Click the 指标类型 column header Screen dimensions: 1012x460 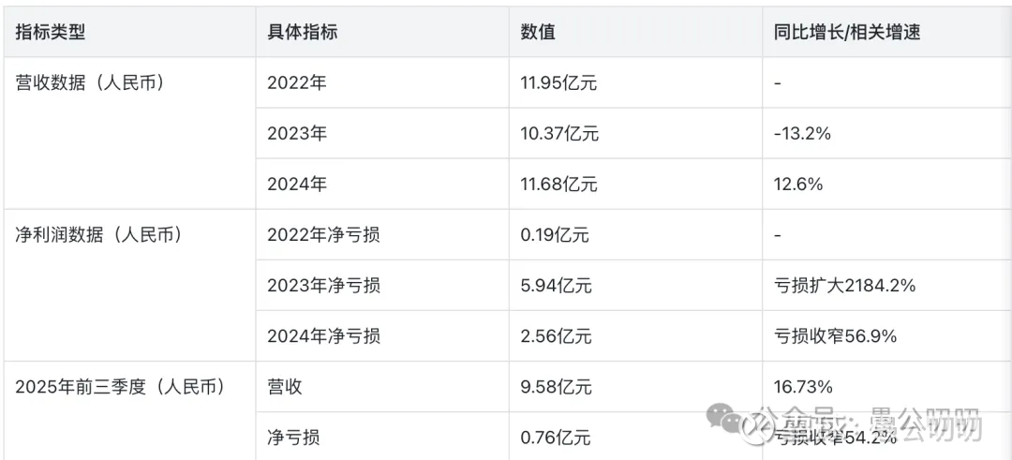point(51,32)
